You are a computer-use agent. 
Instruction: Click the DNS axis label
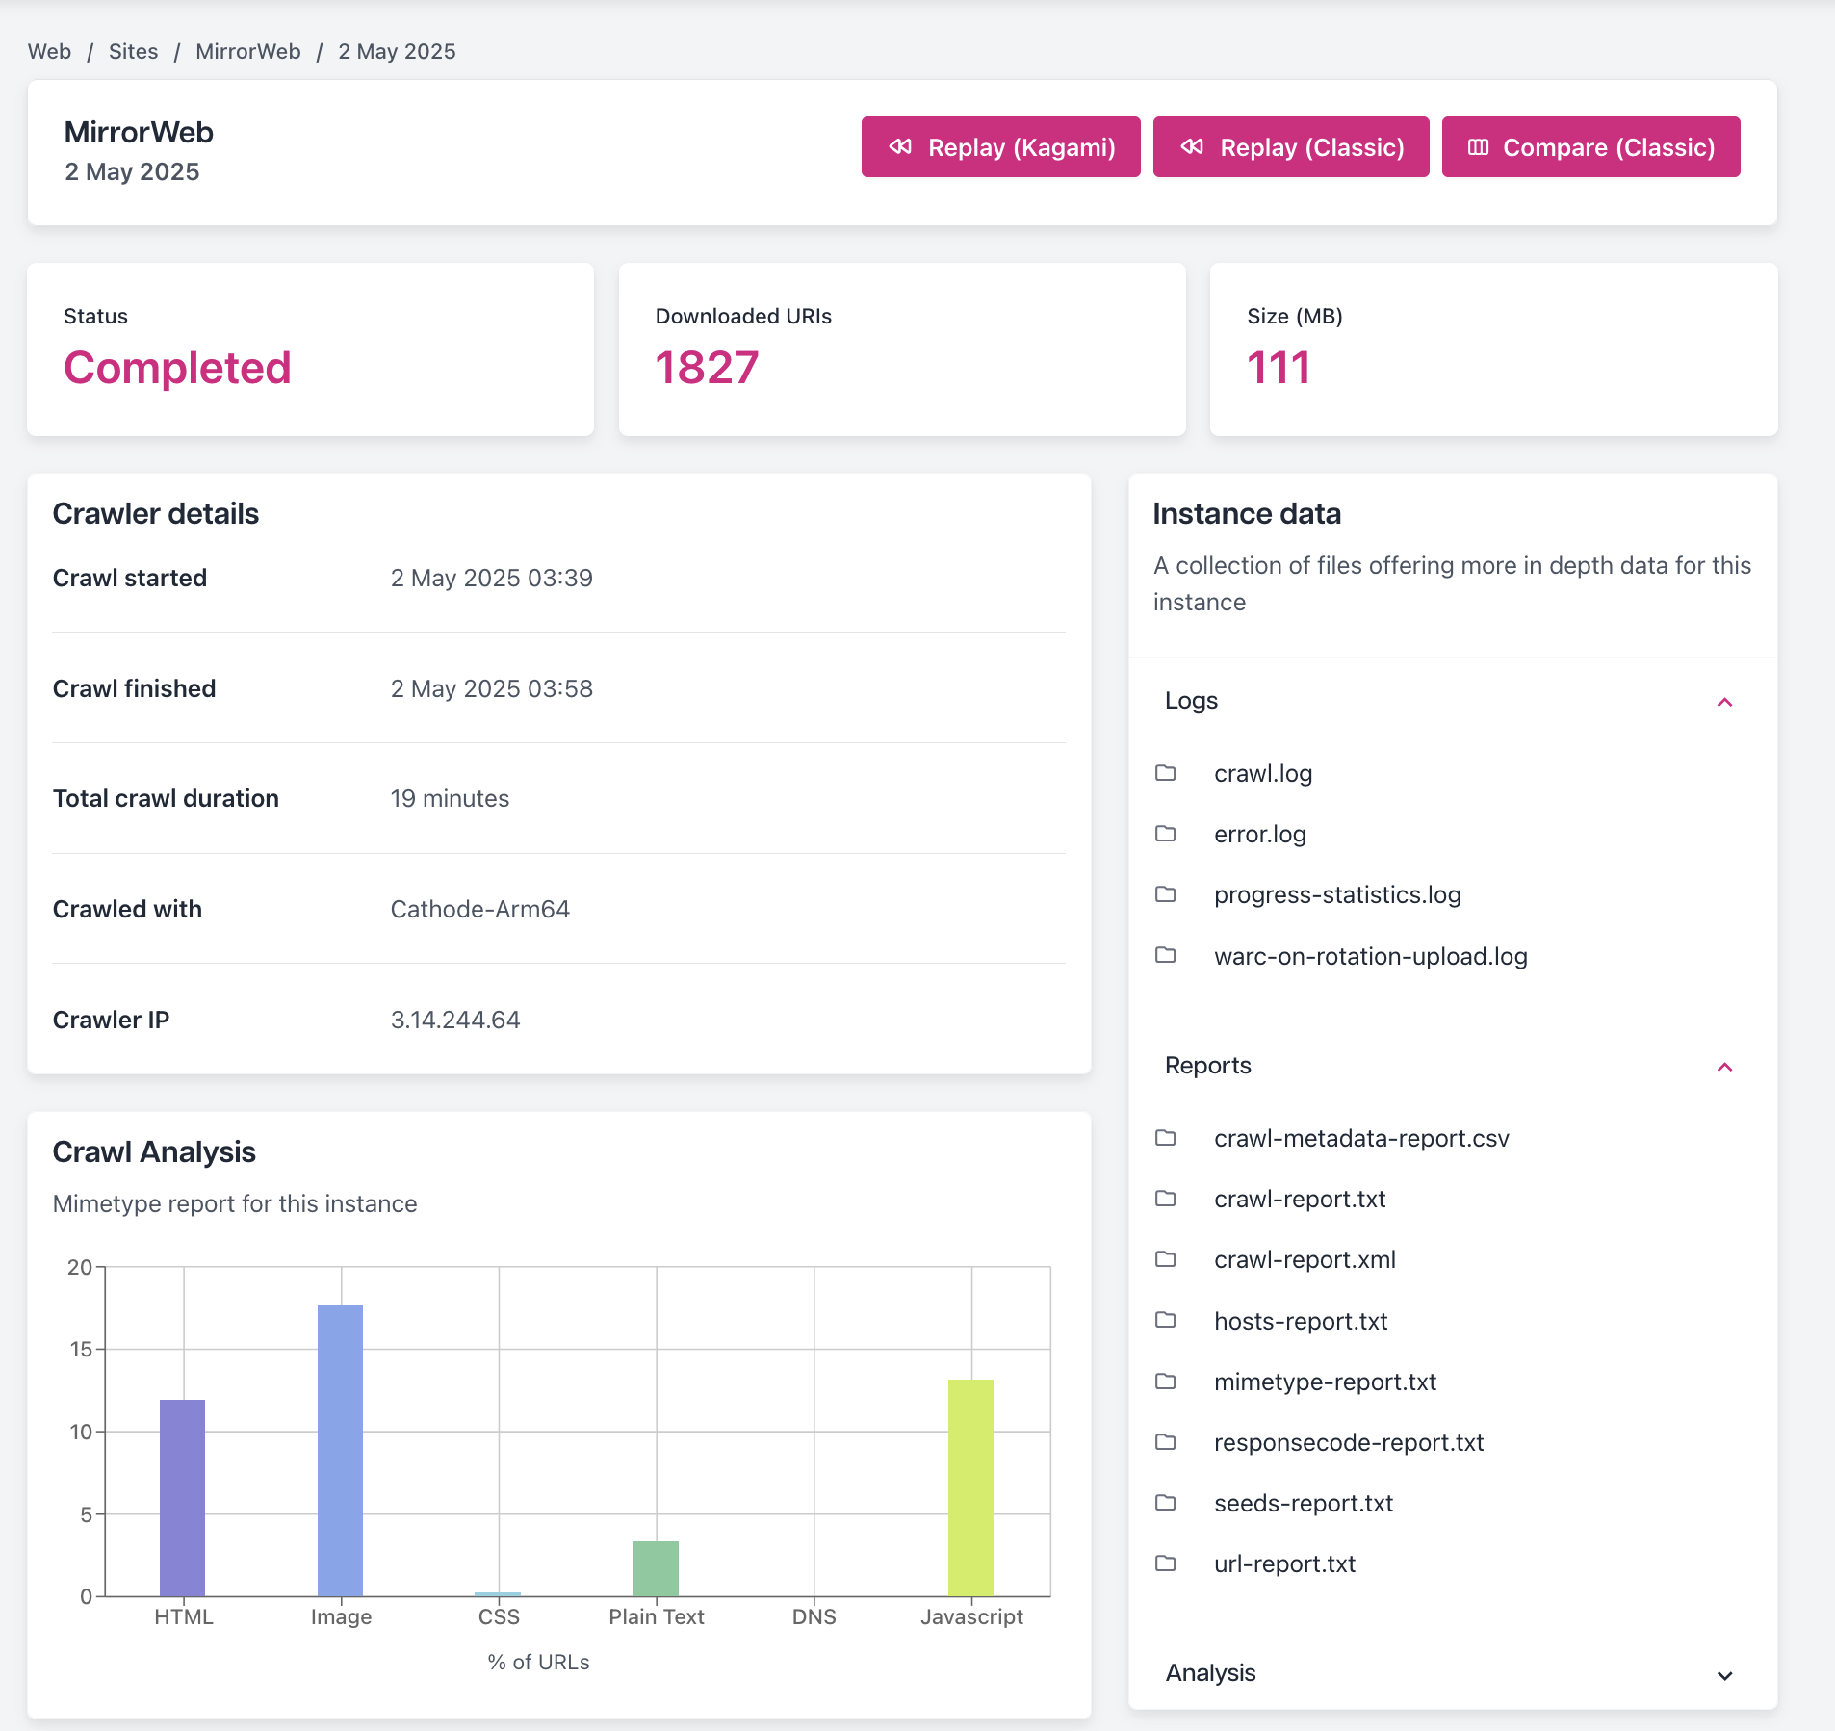pos(814,1616)
